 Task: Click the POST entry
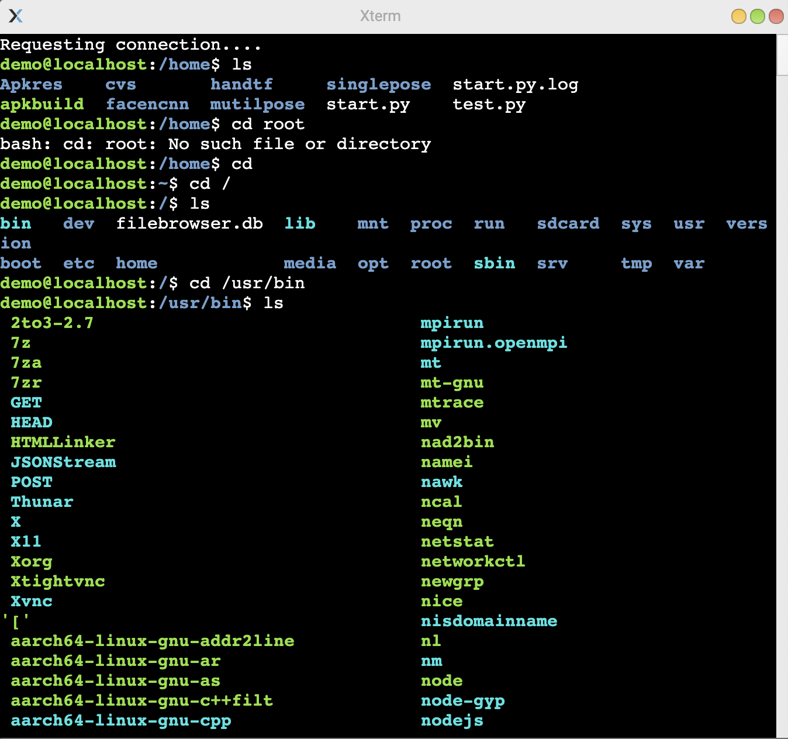tap(32, 482)
